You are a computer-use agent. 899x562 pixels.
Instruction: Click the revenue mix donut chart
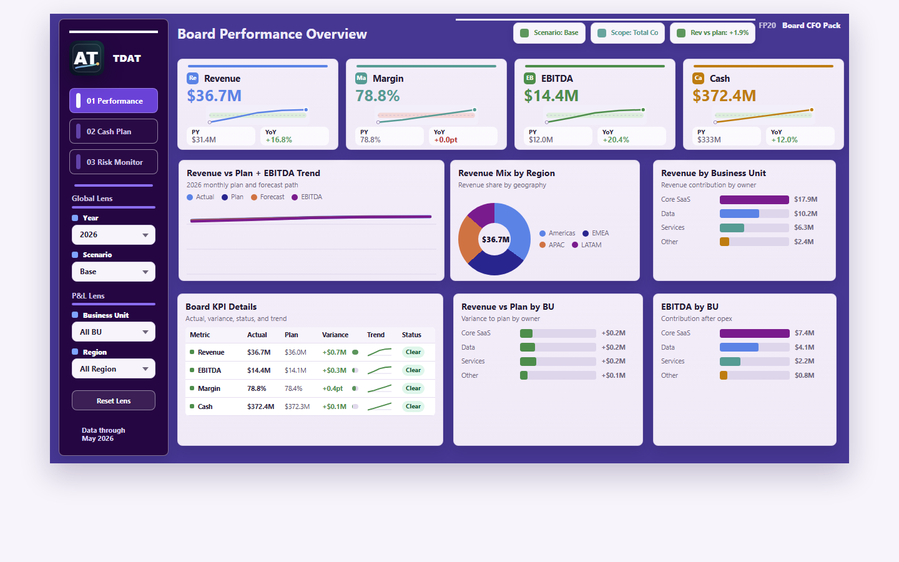click(494, 239)
